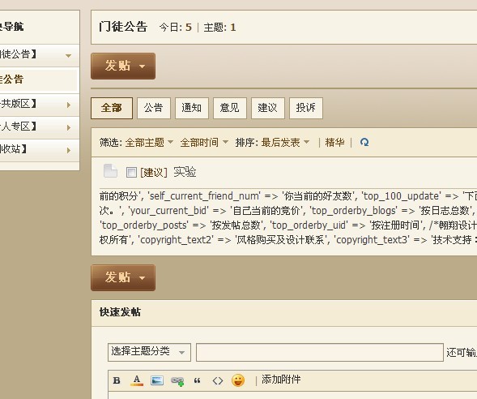The height and width of the screenshot is (399, 477).
Task: Insert a quote block with the quote icon
Action: tap(197, 380)
